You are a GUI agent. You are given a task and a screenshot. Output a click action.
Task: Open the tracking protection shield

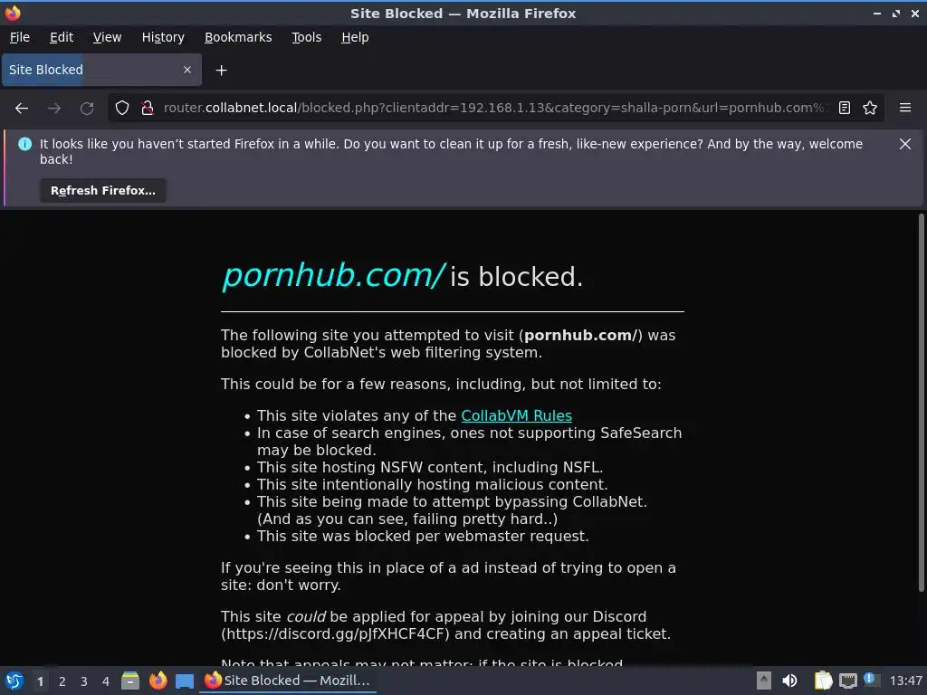[122, 108]
